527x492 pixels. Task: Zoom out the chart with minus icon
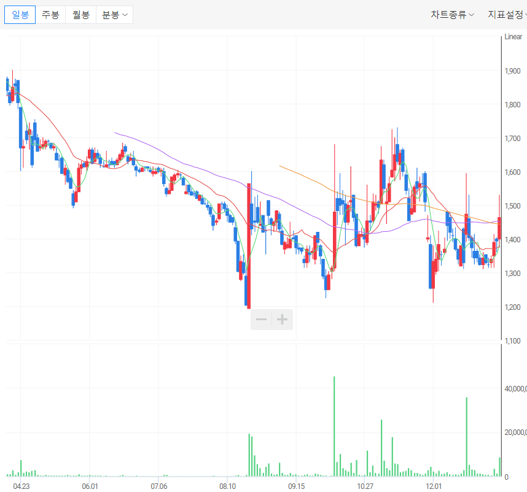(261, 319)
